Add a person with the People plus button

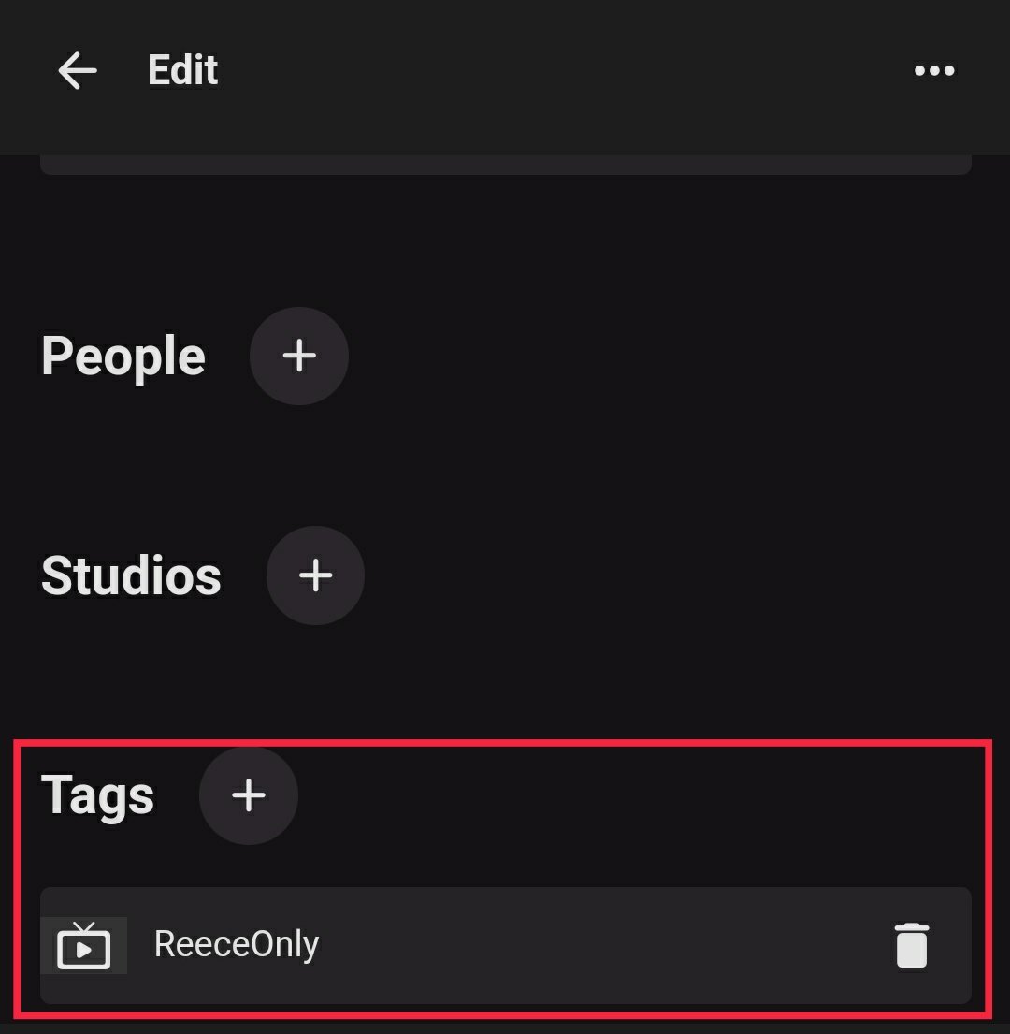pos(299,356)
